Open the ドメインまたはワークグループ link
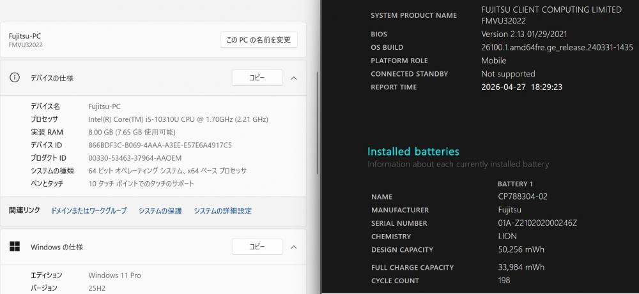This screenshot has height=294, width=639. (x=89, y=210)
